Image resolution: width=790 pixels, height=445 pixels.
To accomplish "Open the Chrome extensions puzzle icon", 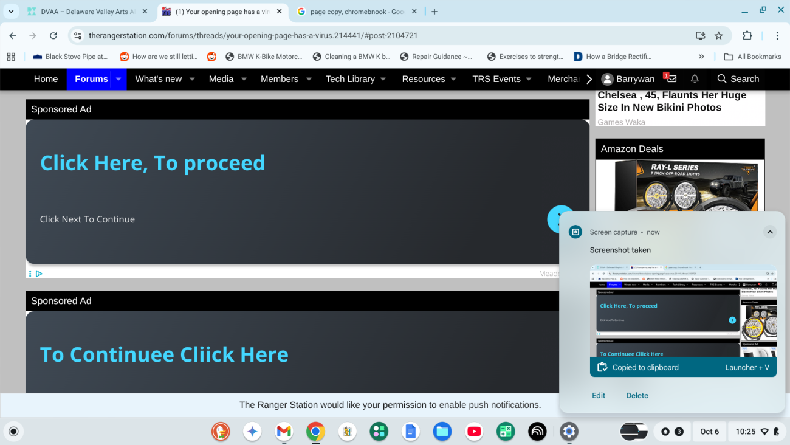I will (x=747, y=36).
